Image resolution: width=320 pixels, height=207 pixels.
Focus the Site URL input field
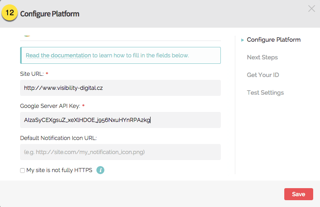[120, 87]
